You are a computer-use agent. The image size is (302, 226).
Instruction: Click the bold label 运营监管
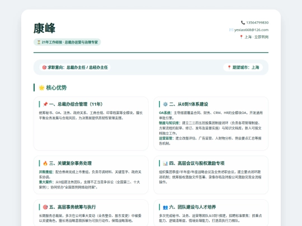coord(166,138)
